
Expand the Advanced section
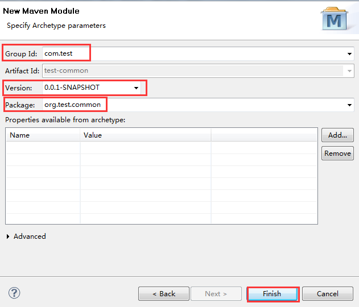8,237
